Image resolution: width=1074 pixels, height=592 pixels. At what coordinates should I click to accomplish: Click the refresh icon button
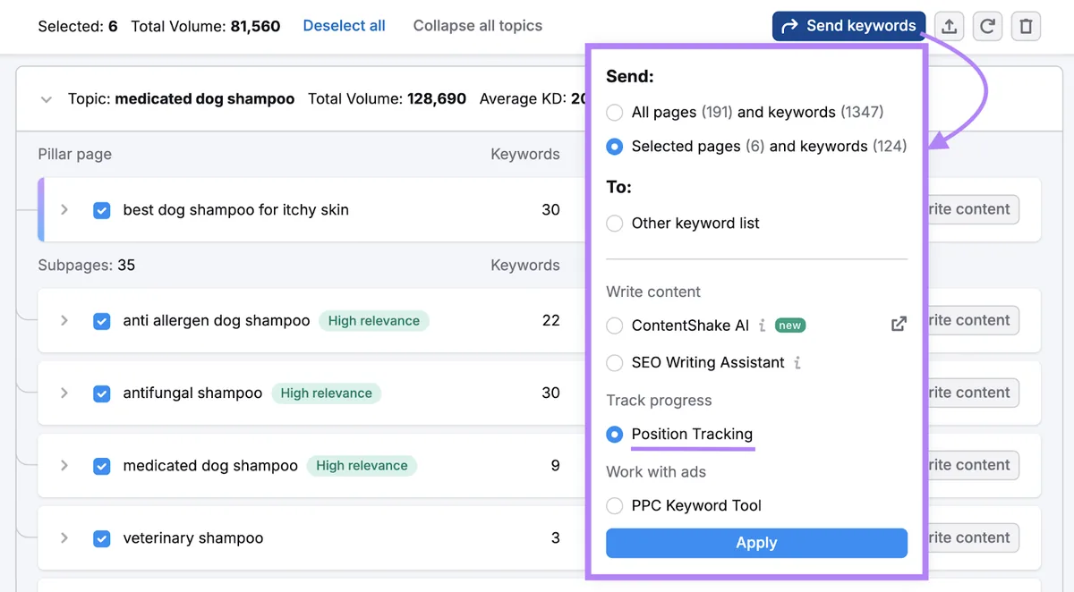tap(988, 26)
